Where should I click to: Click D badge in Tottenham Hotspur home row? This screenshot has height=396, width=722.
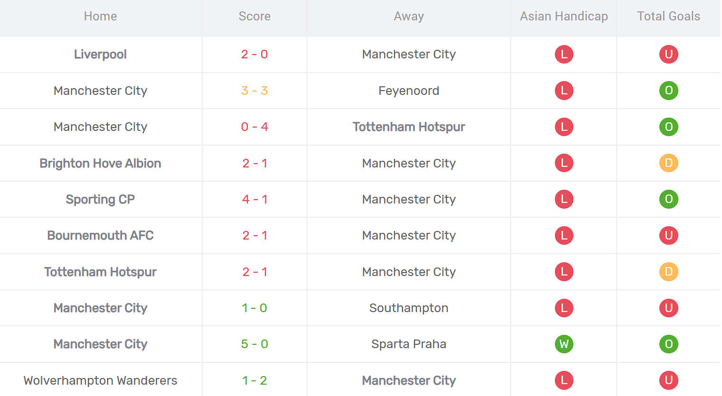click(x=668, y=272)
